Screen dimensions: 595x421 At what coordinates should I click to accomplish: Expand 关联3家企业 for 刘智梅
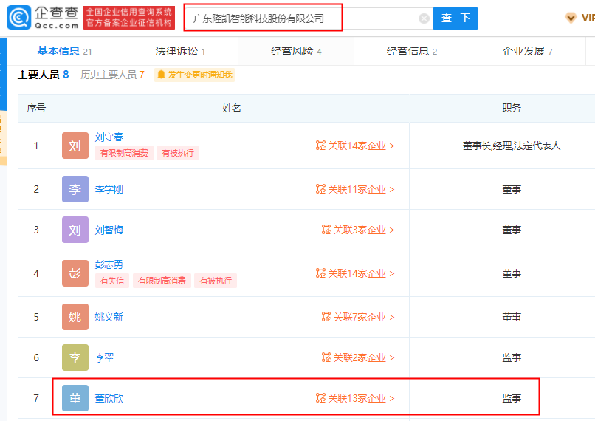[358, 230]
